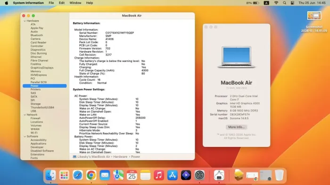This screenshot has width=330, height=185.
Task: Select Apple Pay in the sidebar
Action: click(x=37, y=28)
